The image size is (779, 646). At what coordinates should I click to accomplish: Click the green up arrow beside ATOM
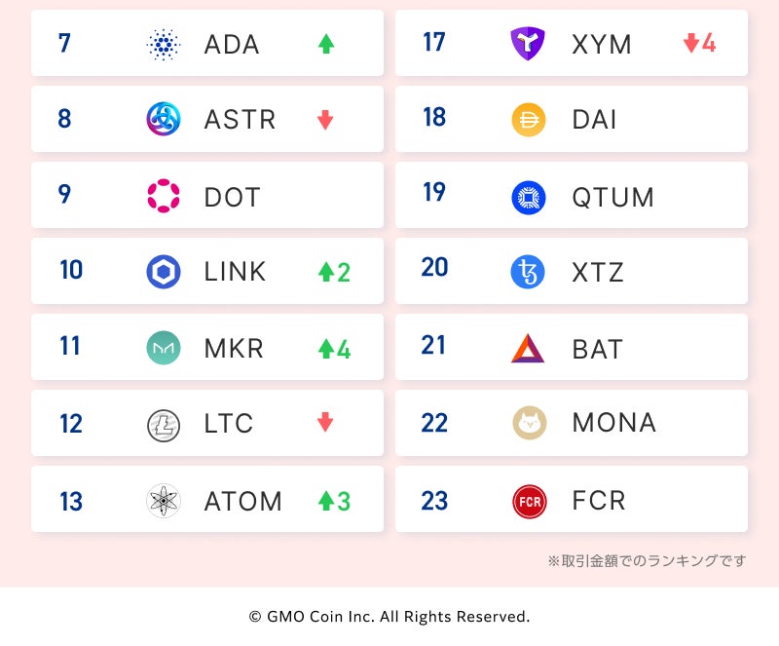click(326, 502)
